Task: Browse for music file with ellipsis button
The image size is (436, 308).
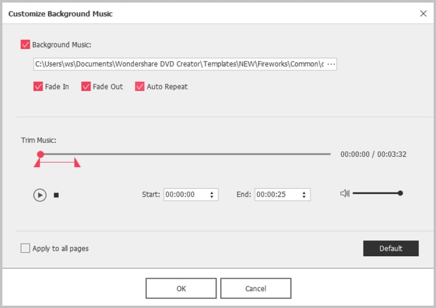Action: [331, 64]
